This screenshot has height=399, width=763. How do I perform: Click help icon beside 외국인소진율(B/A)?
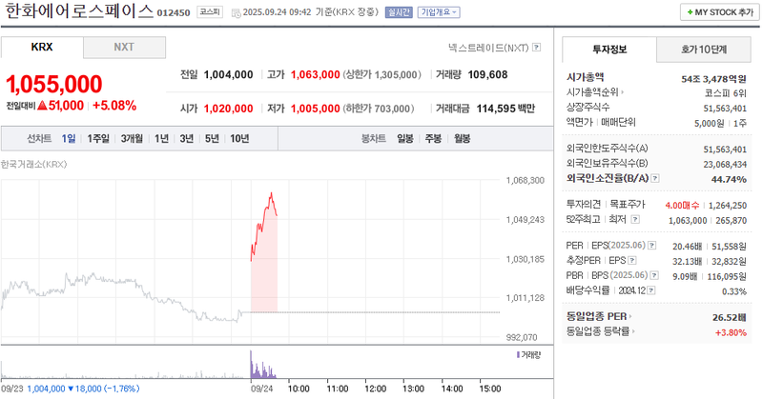click(655, 178)
